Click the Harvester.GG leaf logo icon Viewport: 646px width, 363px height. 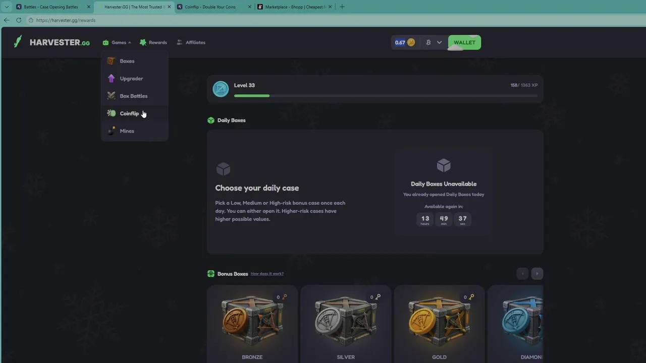pyautogui.click(x=18, y=42)
